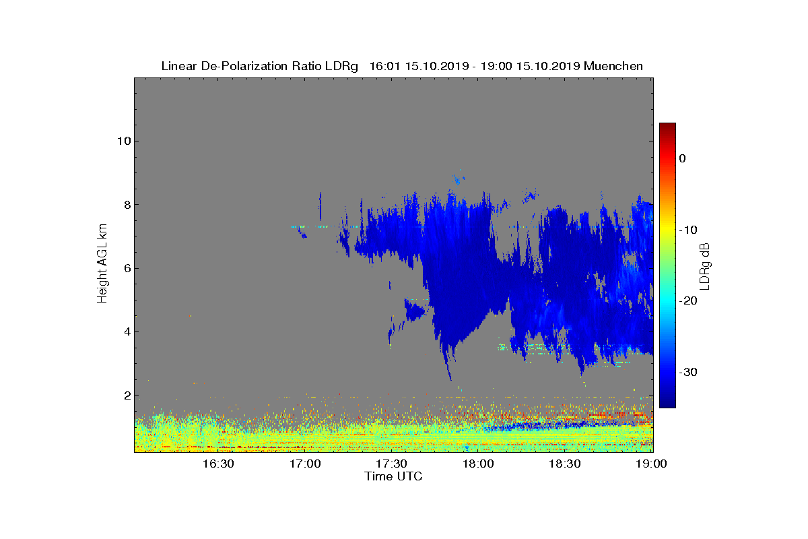This screenshot has height=539, width=808.
Task: Click the 17:00 time tick label
Action: (306, 464)
